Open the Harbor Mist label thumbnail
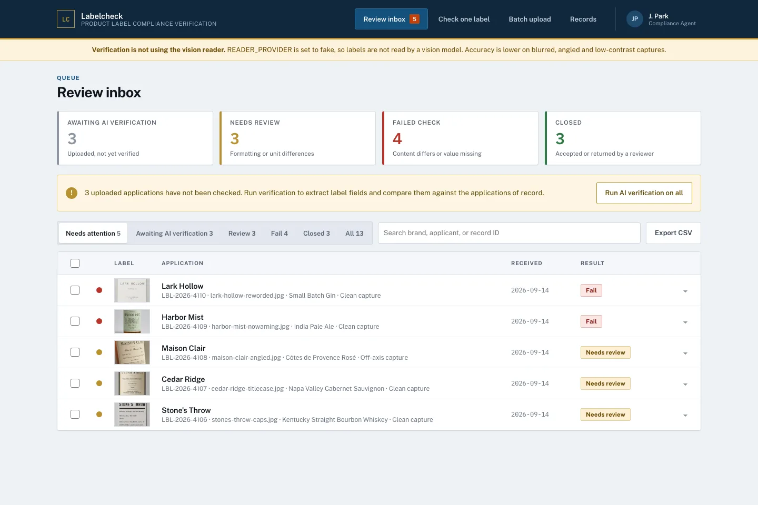758x505 pixels. [132, 321]
